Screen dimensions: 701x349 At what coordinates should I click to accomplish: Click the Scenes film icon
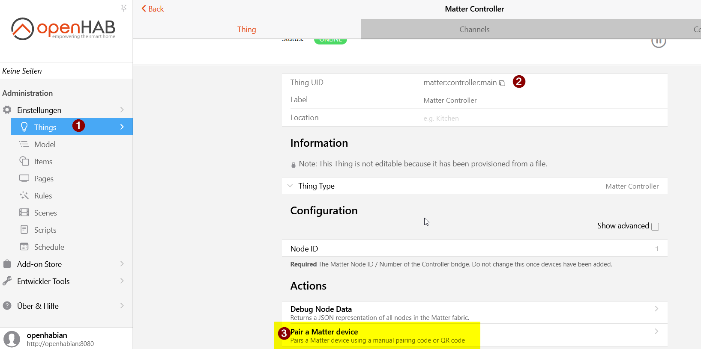(x=24, y=213)
